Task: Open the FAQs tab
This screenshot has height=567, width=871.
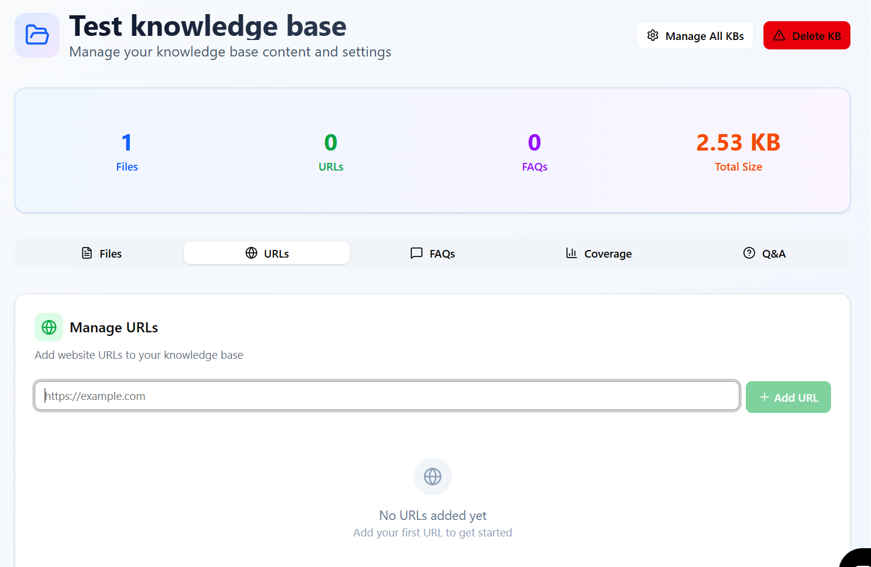Action: click(433, 253)
